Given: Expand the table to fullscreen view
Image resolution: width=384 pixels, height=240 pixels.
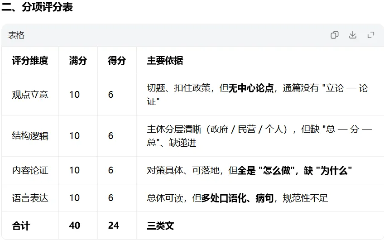Looking at the screenshot, I should point(371,35).
